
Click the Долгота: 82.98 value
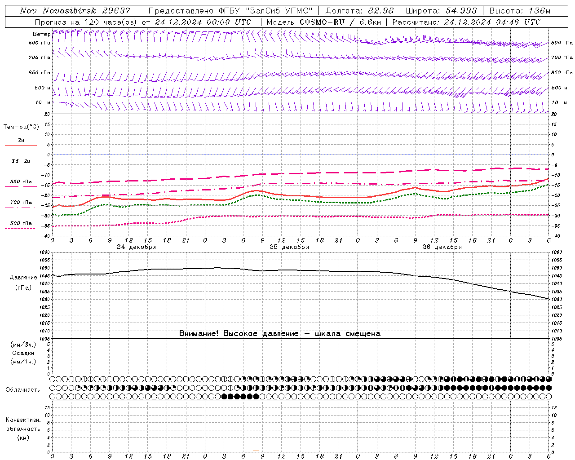[359, 11]
